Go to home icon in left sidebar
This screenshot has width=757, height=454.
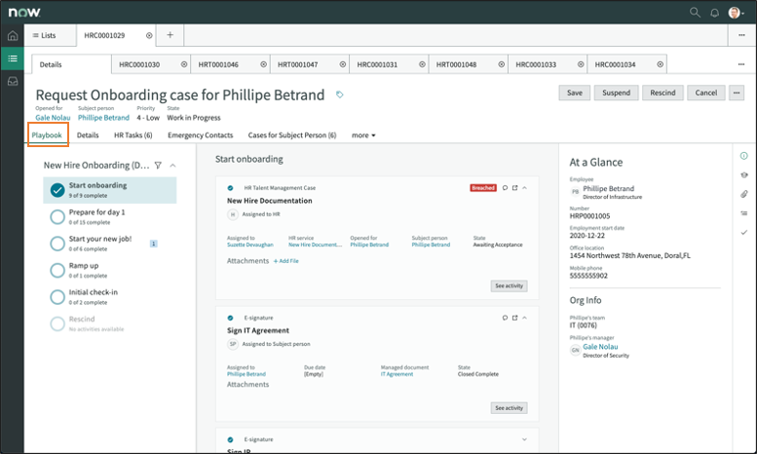pos(13,36)
